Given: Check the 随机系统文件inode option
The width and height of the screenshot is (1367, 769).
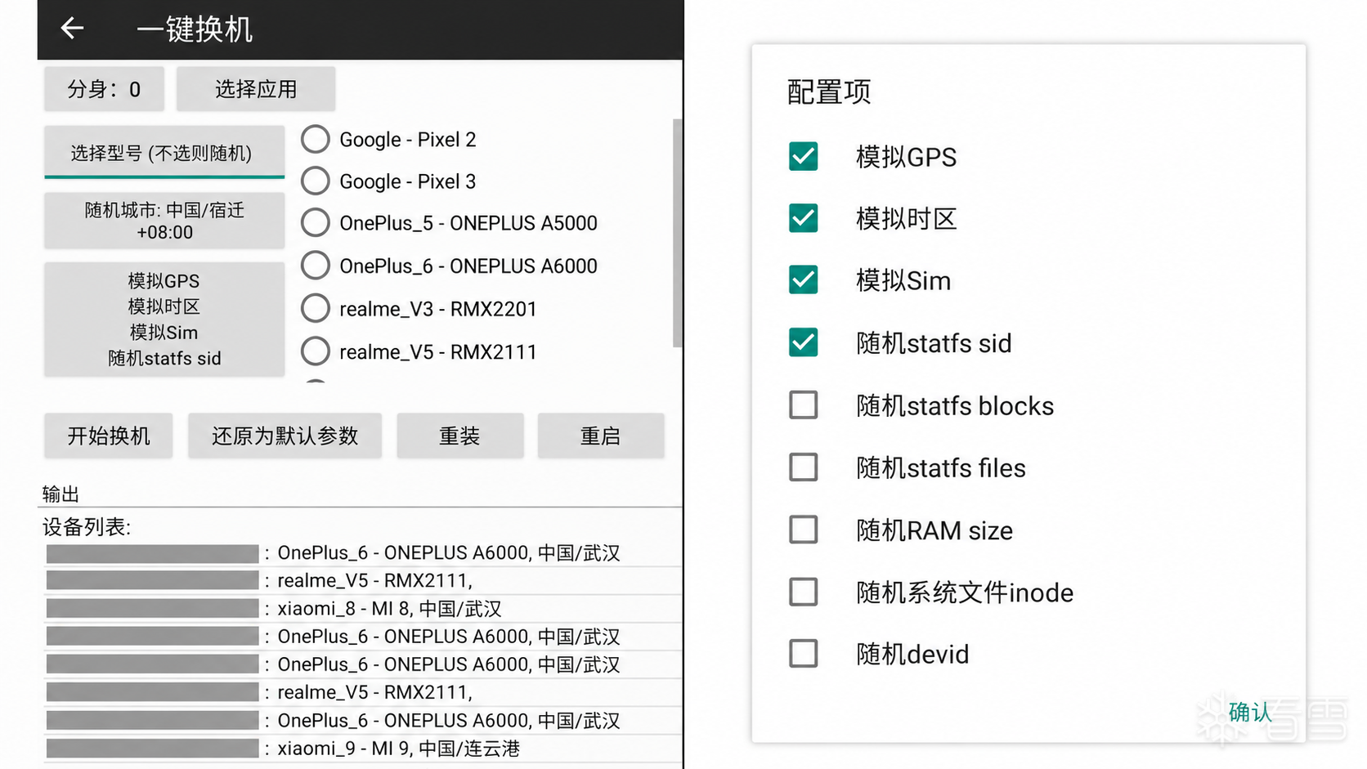Looking at the screenshot, I should pos(803,592).
